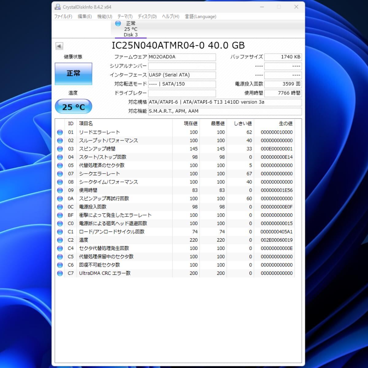Click the CrystalDiskInfo app icon in title bar

[58, 7]
